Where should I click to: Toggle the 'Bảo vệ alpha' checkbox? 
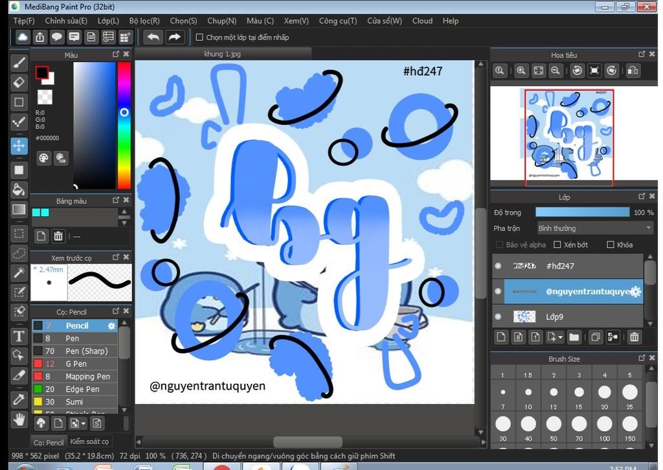point(499,245)
